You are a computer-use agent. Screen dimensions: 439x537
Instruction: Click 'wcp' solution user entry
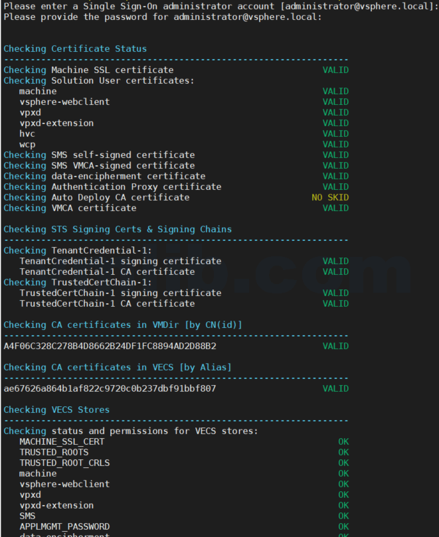[27, 144]
